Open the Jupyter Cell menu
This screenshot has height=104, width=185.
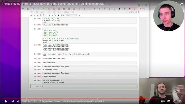[x=54, y=12]
